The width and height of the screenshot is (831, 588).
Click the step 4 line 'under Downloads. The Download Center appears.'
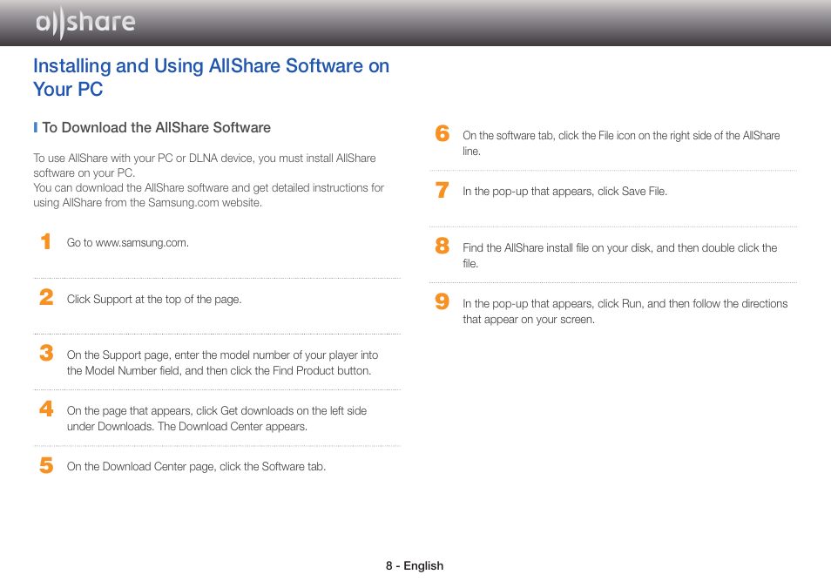187,426
